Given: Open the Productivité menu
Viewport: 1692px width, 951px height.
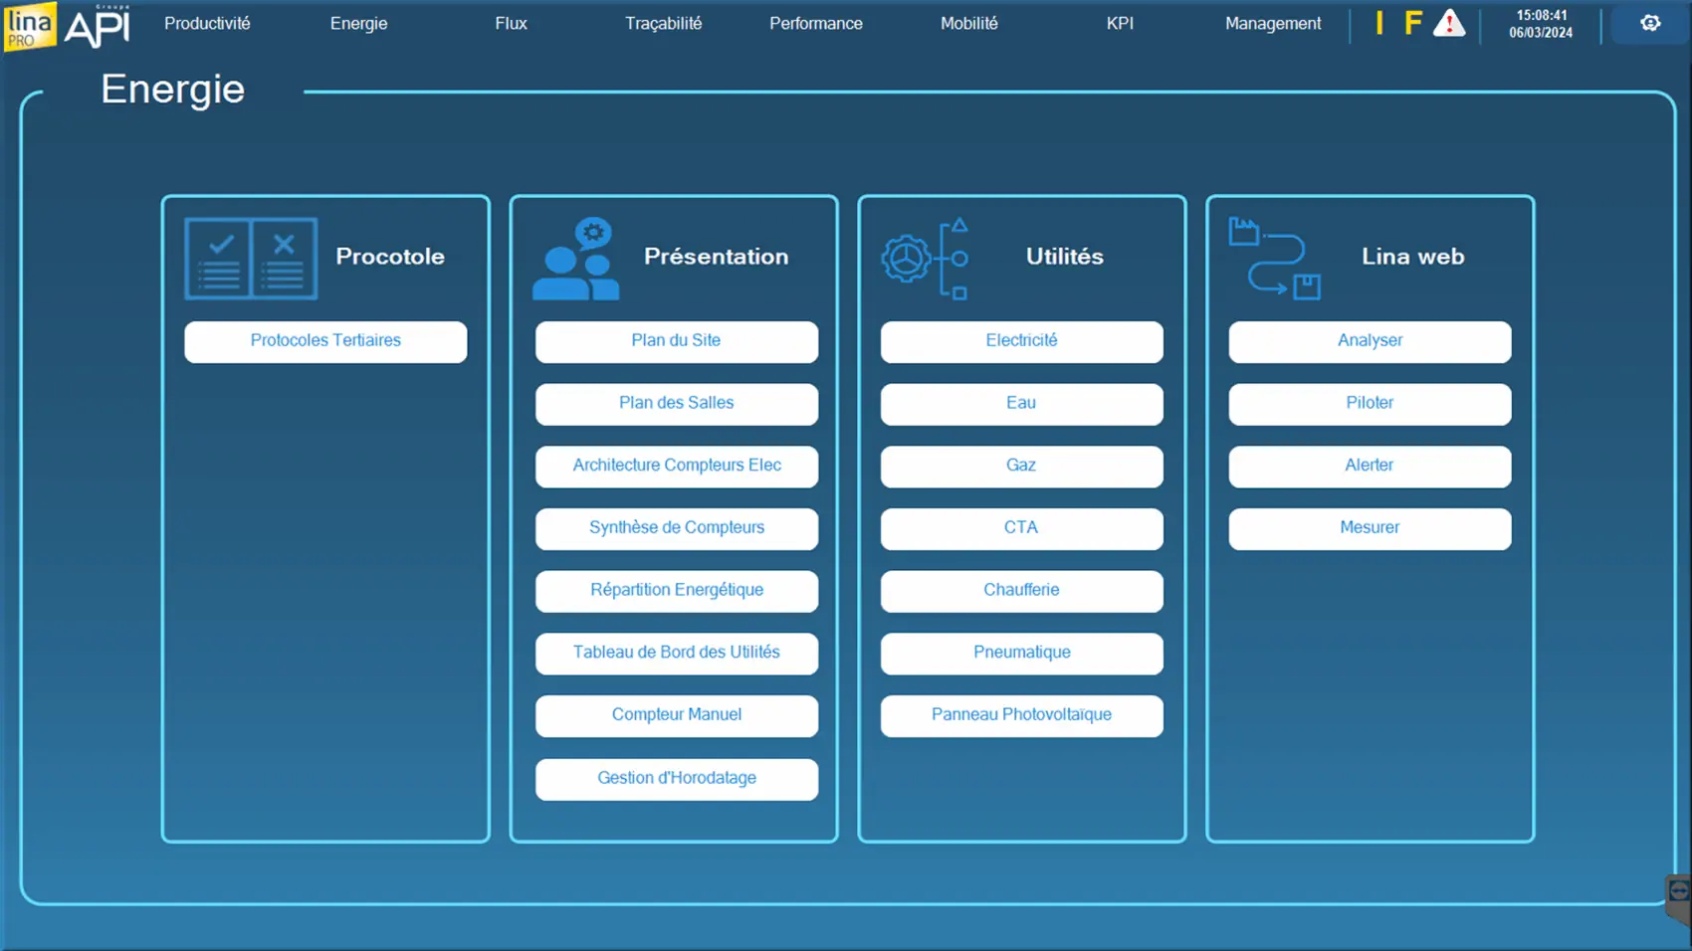Looking at the screenshot, I should coord(207,23).
